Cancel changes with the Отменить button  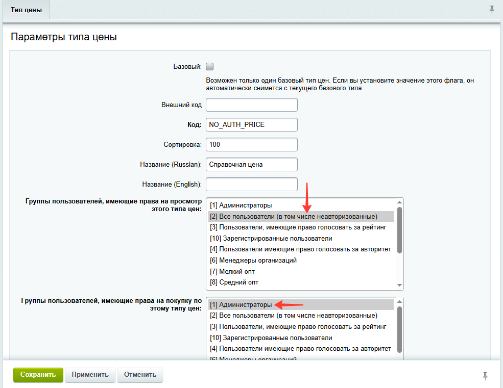[140, 375]
